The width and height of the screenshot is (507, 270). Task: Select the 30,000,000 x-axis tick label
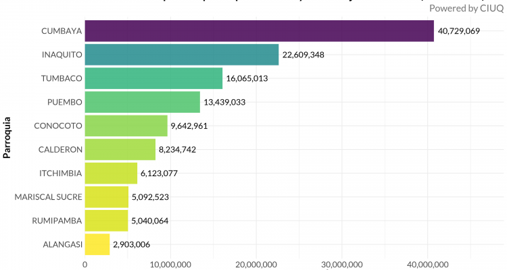pos(341,263)
